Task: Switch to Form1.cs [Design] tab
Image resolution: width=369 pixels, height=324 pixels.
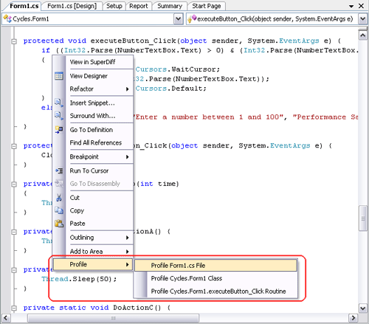Action: pos(72,6)
